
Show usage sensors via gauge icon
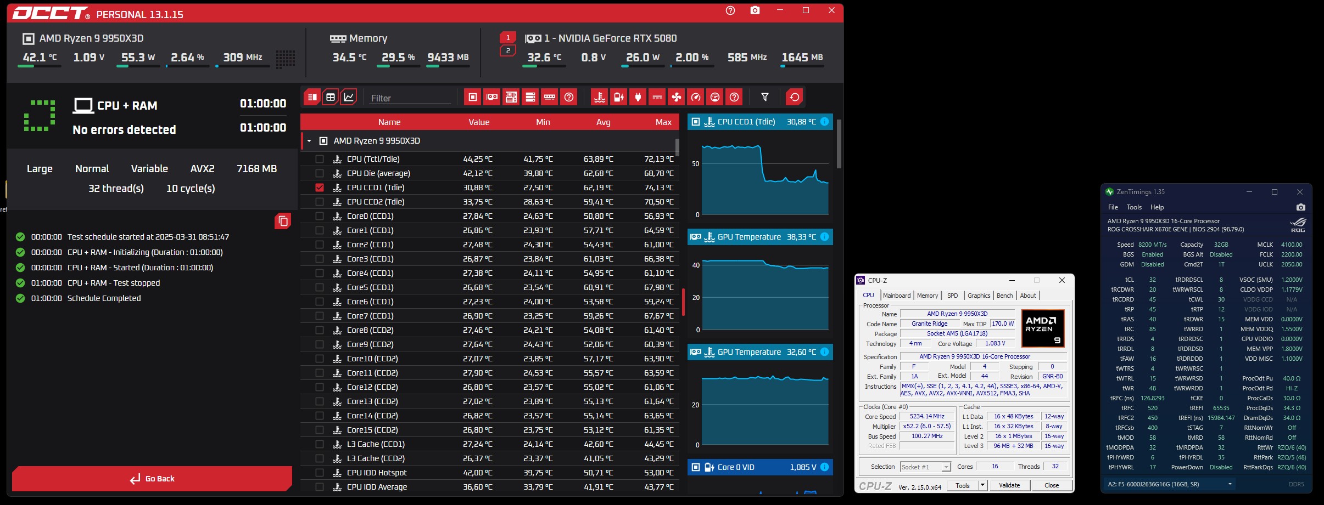click(715, 97)
